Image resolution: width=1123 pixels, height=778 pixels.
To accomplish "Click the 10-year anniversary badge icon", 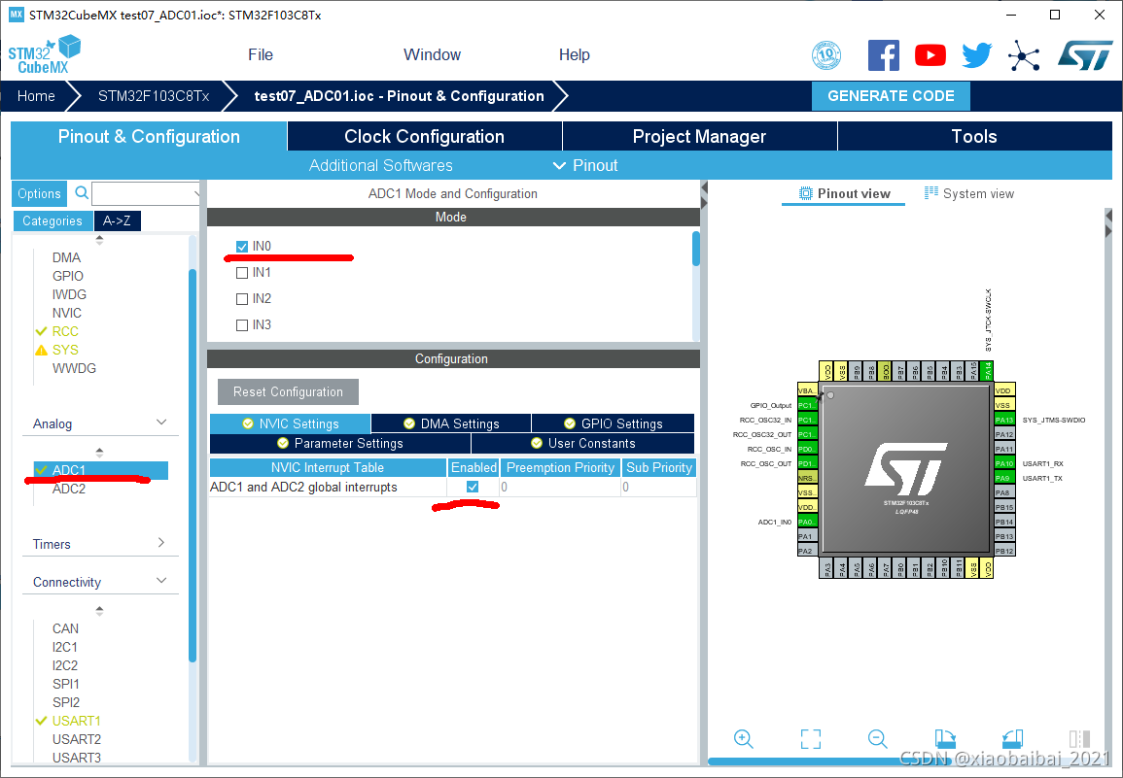I will pos(826,55).
